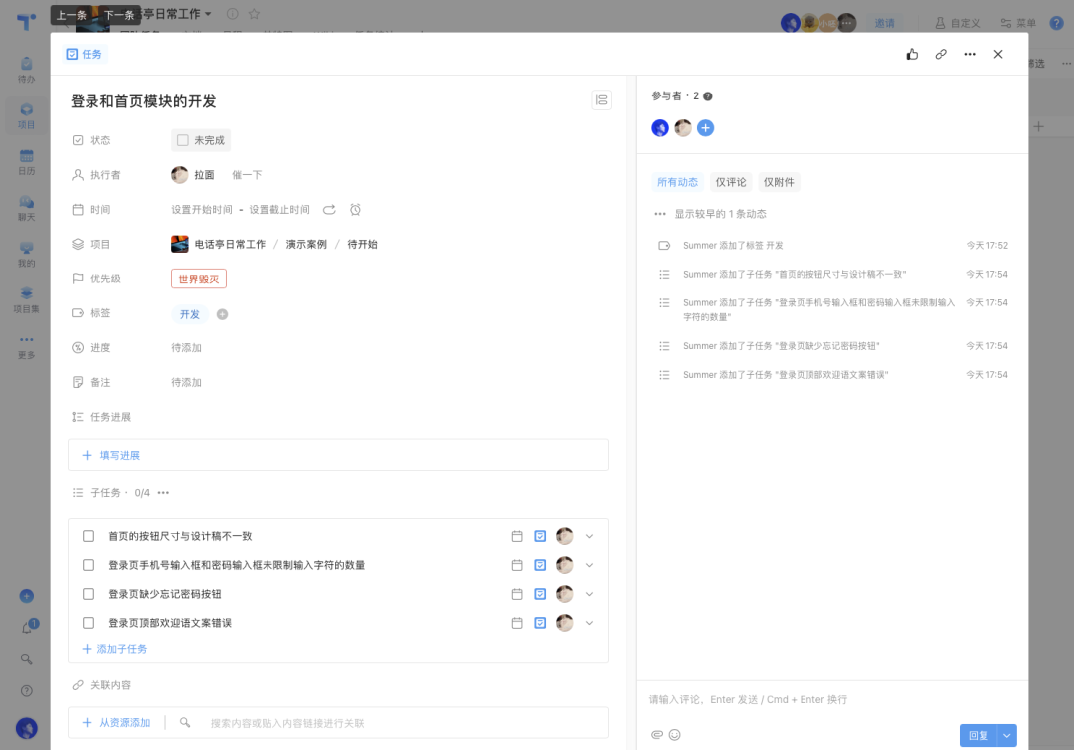Expand the subtask 首页的按钮尺寸与设计稿不一致 chevron
Image resolution: width=1074 pixels, height=750 pixels.
pyautogui.click(x=589, y=536)
